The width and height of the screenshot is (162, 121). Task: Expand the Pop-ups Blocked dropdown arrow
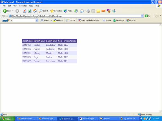pyautogui.click(x=101, y=20)
